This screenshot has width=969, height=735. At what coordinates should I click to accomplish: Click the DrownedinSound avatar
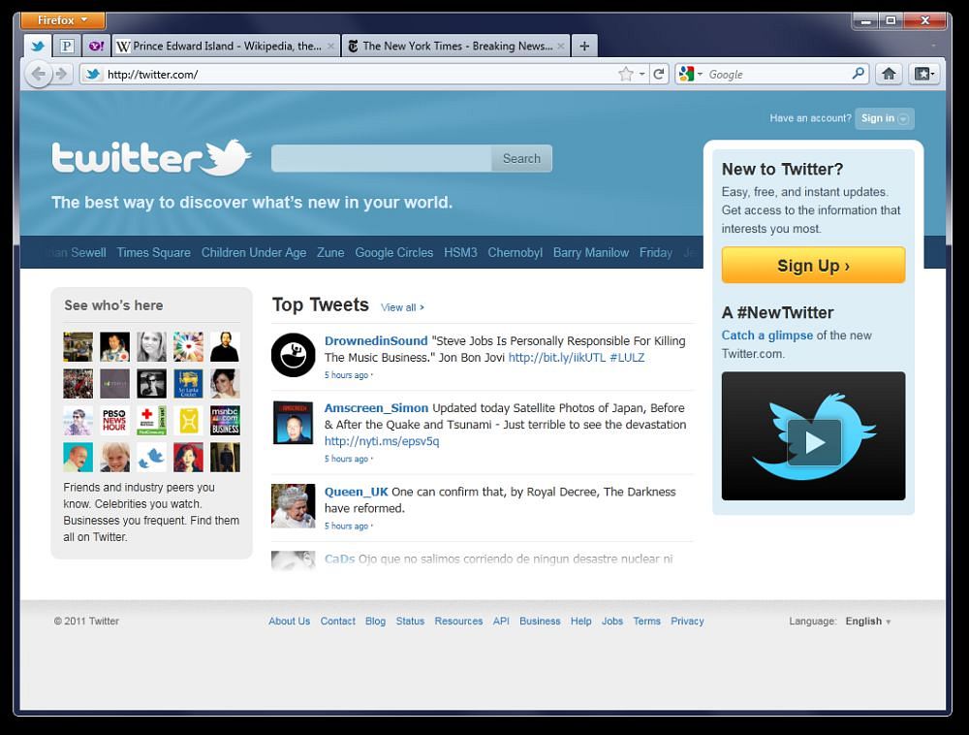(293, 354)
